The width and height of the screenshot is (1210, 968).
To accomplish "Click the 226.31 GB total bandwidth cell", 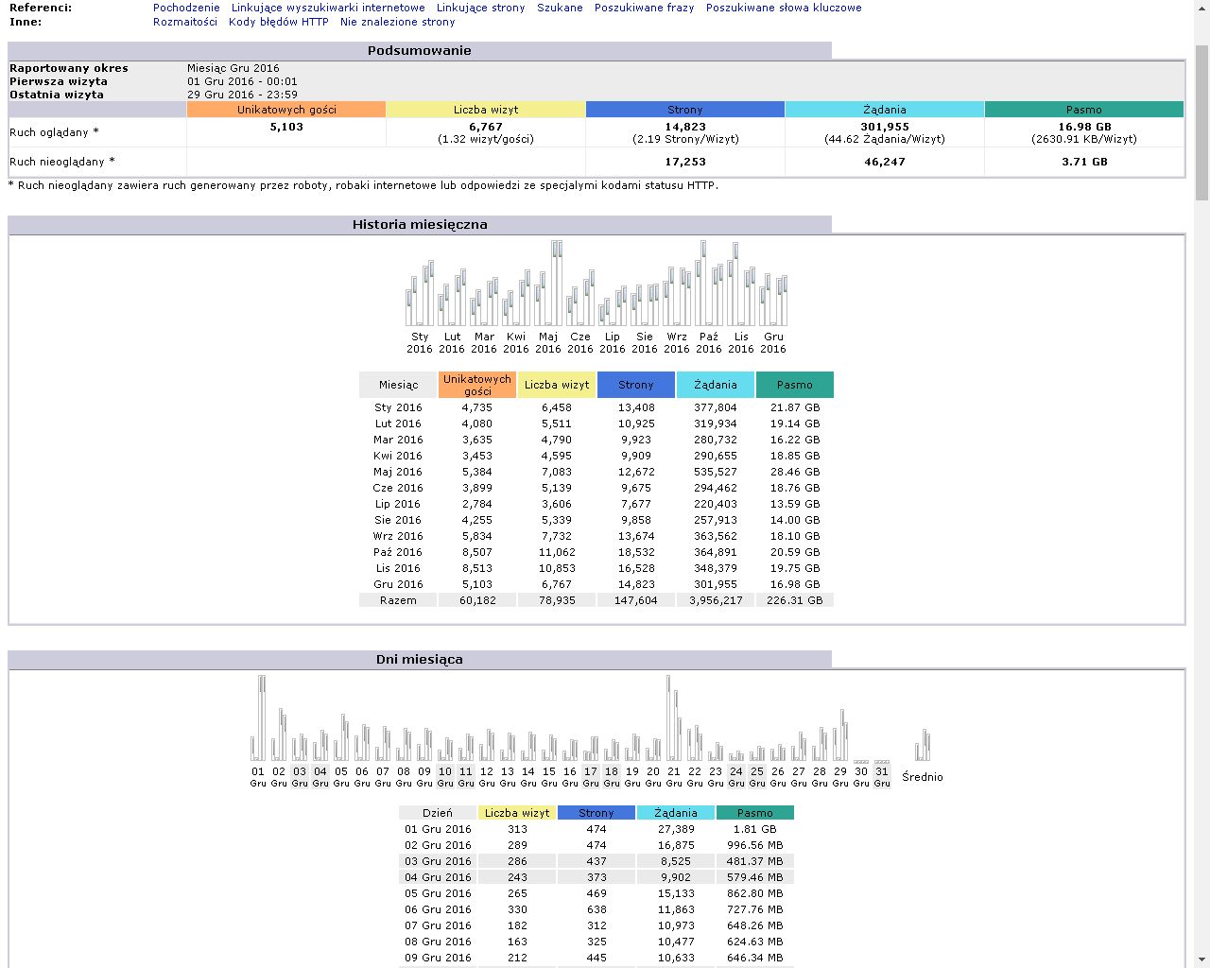I will coord(795,600).
